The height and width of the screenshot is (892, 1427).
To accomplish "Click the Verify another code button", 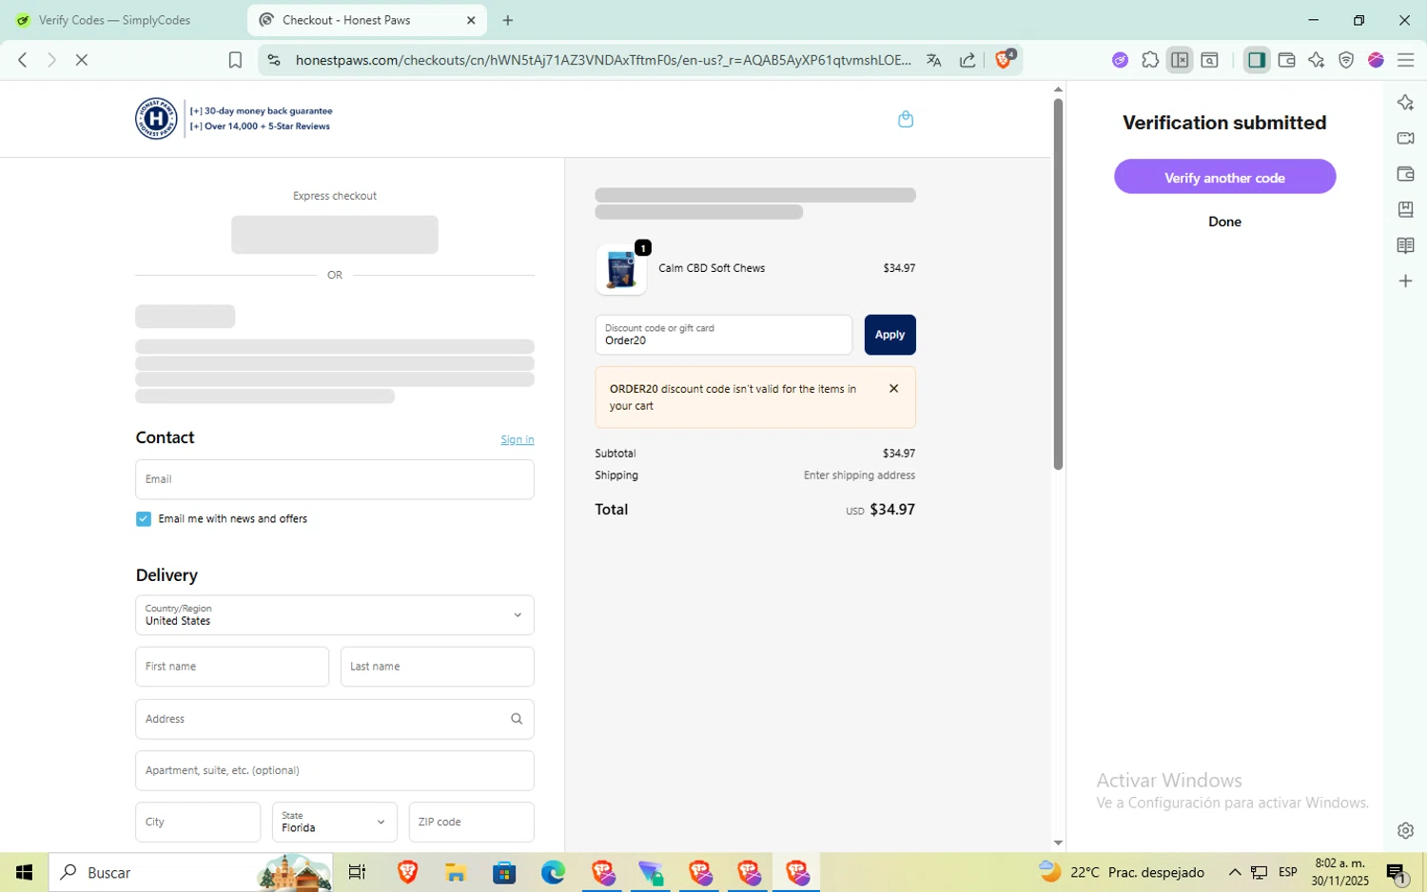I will pyautogui.click(x=1224, y=177).
